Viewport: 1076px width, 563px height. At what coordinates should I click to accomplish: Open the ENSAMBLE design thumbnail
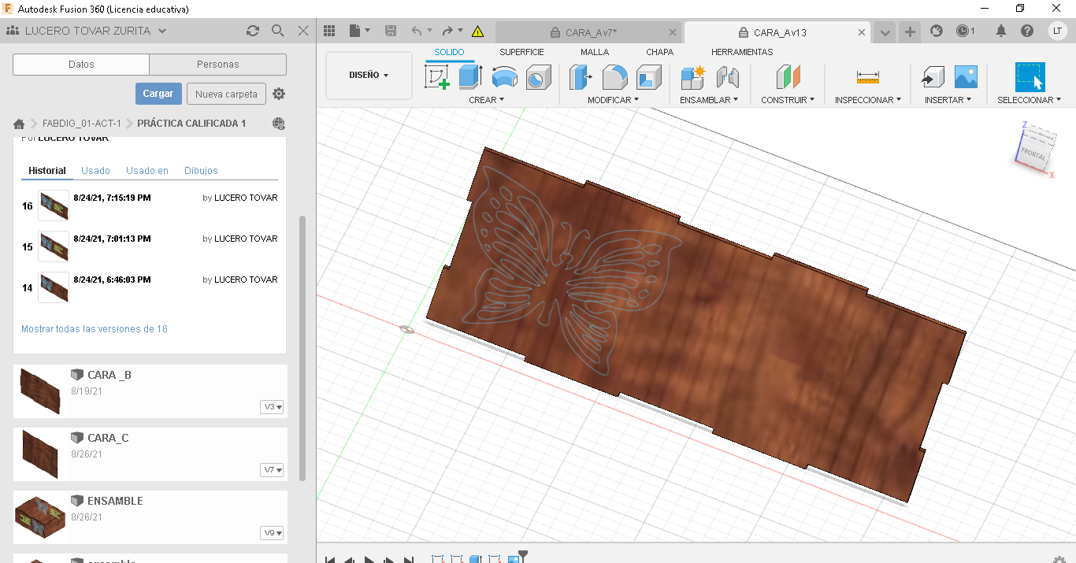(40, 517)
